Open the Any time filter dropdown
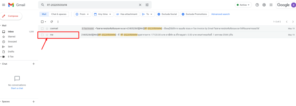296x106 pixels. point(103,14)
